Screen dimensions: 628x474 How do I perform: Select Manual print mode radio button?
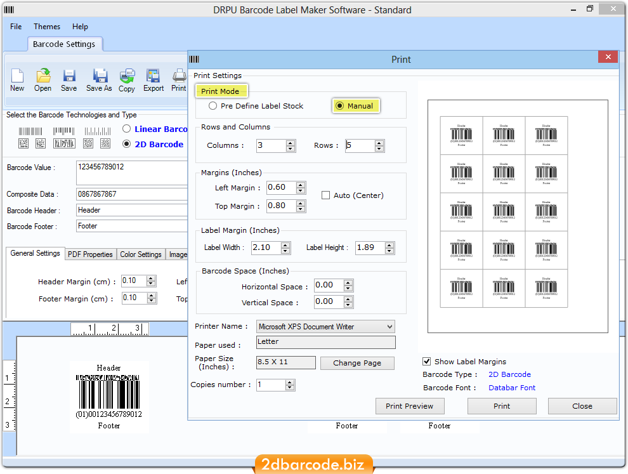(339, 106)
